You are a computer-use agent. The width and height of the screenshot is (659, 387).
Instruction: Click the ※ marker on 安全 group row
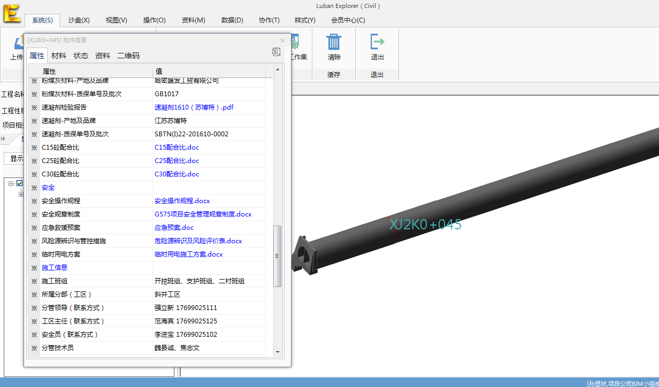coord(34,188)
